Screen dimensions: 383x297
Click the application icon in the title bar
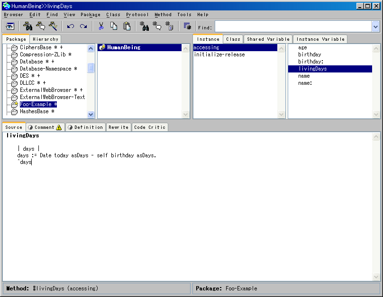click(x=6, y=6)
